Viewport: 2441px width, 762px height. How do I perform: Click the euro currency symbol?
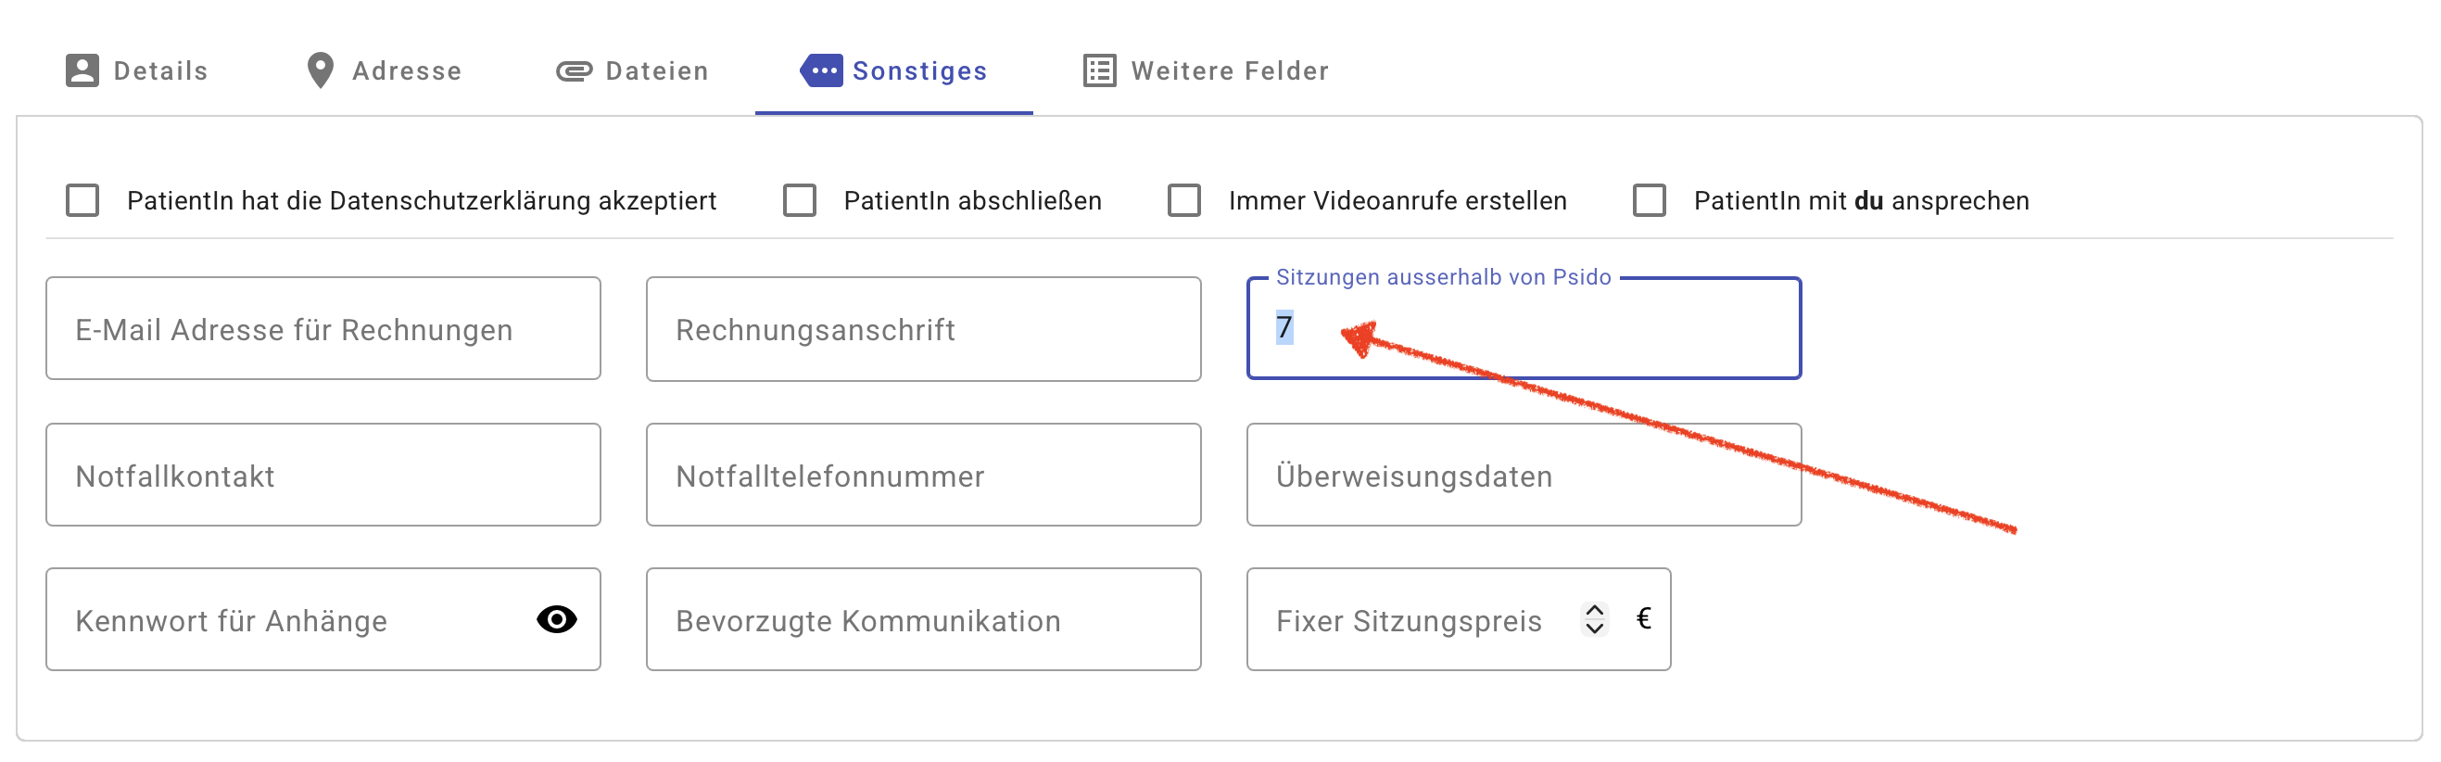(1643, 619)
